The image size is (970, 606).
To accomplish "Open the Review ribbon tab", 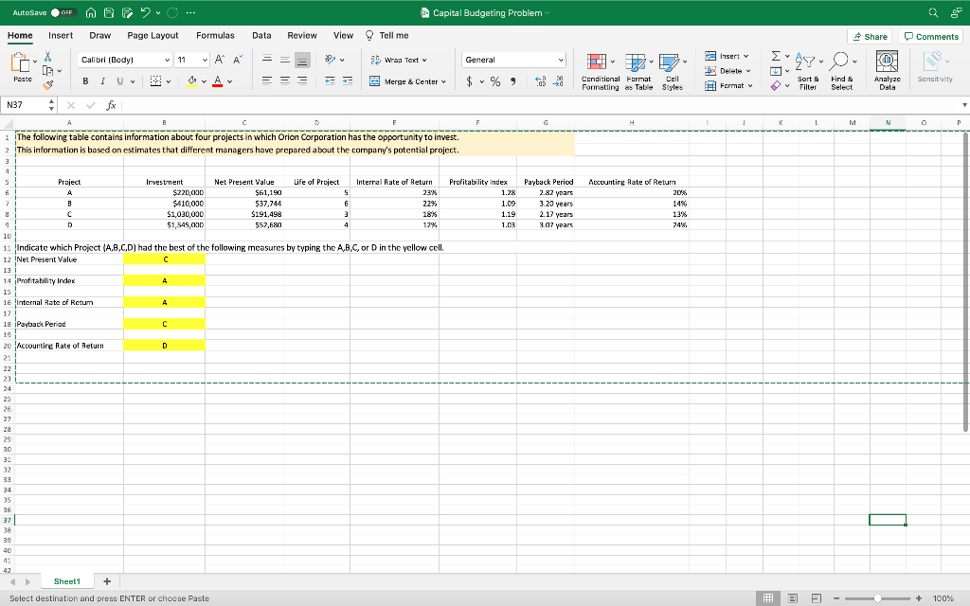I will click(x=302, y=36).
